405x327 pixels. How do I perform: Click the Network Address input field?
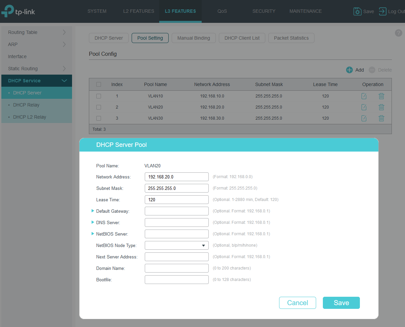177,177
